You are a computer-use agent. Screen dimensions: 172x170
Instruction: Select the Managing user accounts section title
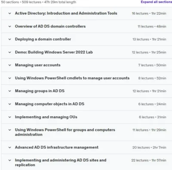coord(38,65)
